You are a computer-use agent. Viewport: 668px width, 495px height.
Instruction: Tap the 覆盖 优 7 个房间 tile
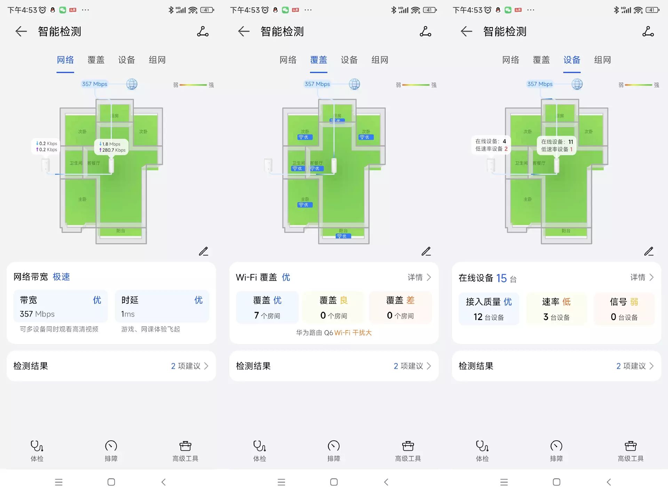267,308
